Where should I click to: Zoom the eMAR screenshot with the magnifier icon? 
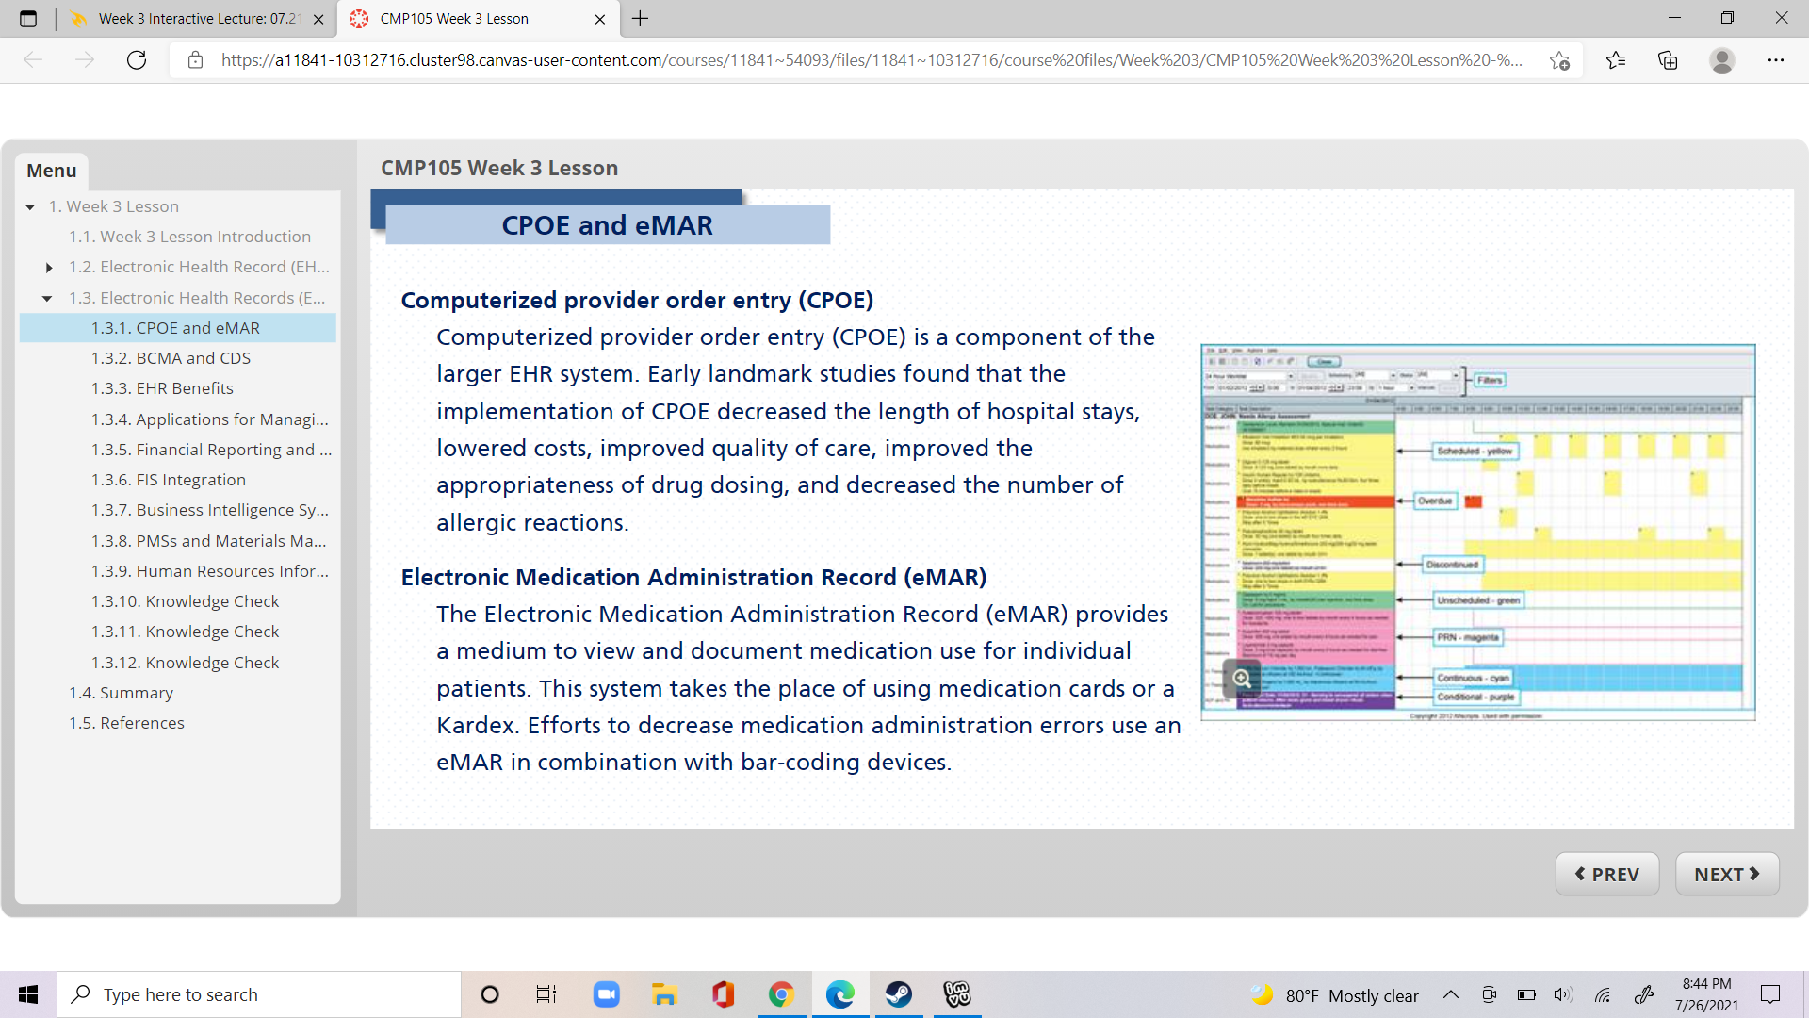[1241, 678]
